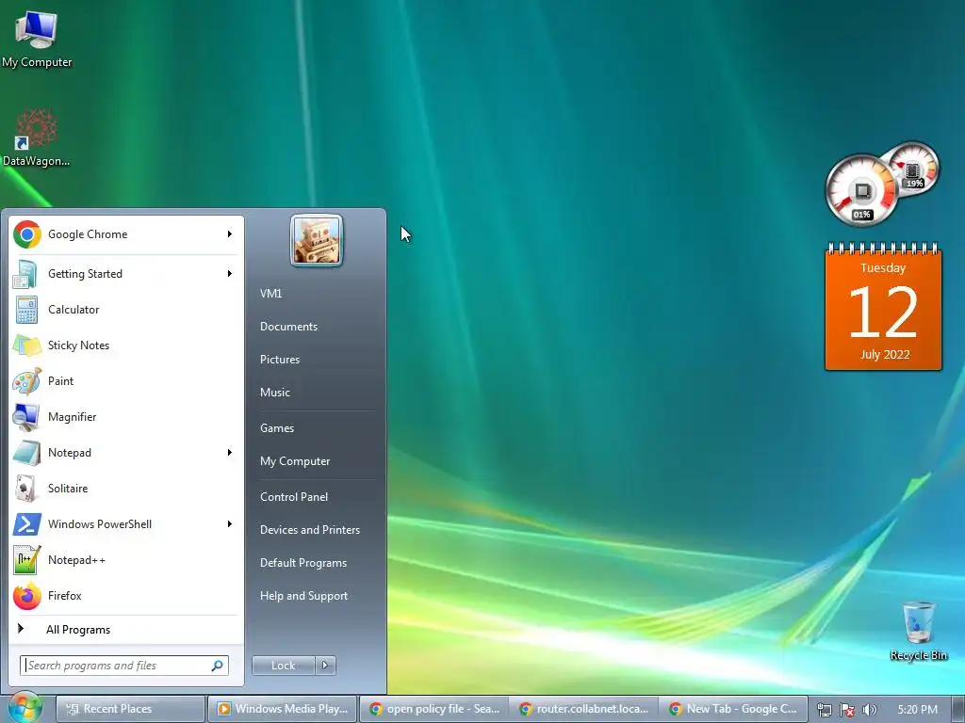The image size is (965, 723).
Task: Select the DataWagon desktop shortcut
Action: pyautogui.click(x=37, y=137)
